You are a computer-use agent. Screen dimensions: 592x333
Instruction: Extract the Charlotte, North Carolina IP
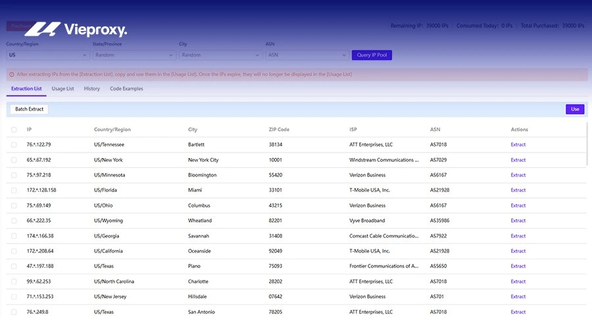518,282
